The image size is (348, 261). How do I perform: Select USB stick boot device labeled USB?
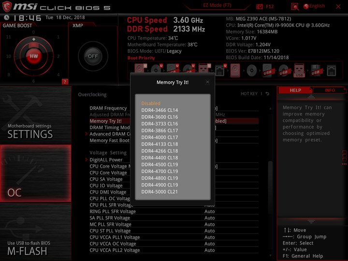pos(299,71)
